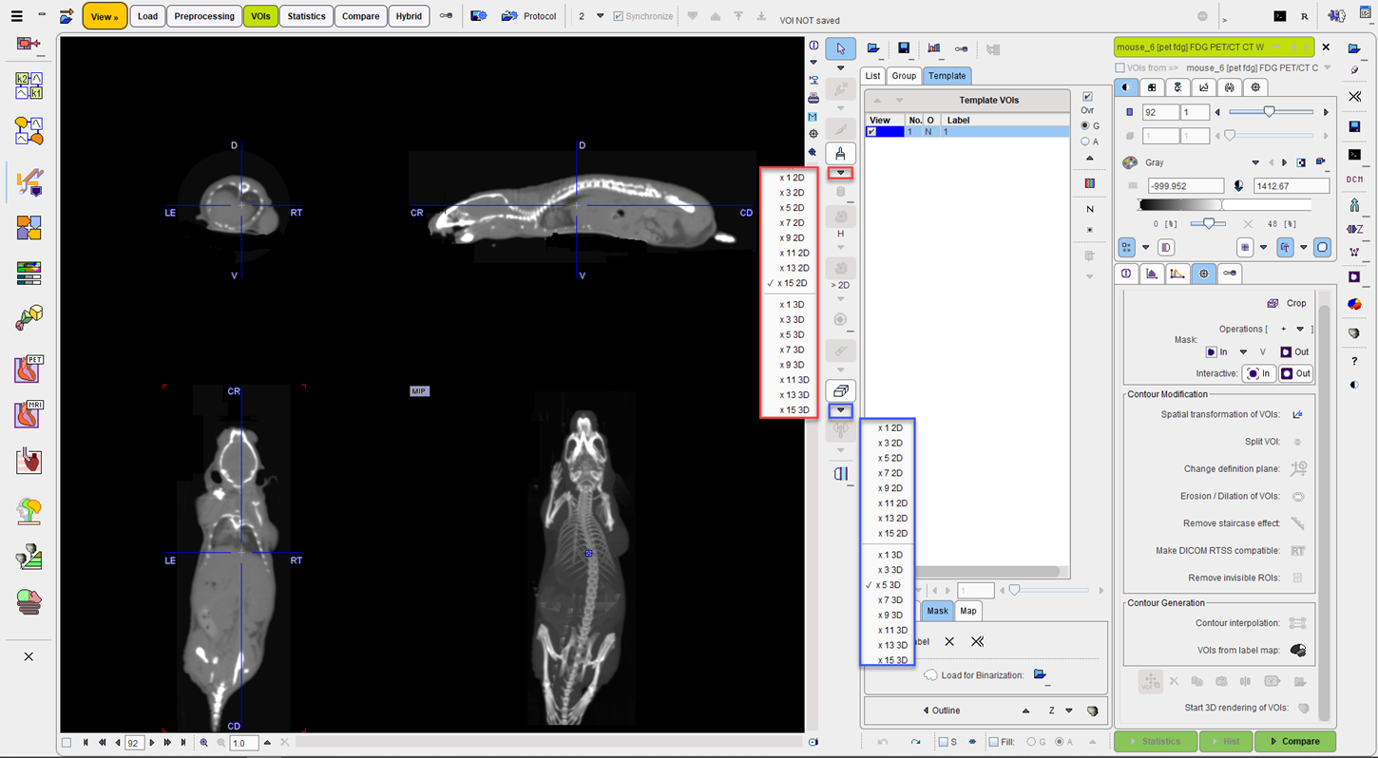Toggle the S checkbox in bottom bar
The image size is (1378, 758).
pyautogui.click(x=943, y=742)
